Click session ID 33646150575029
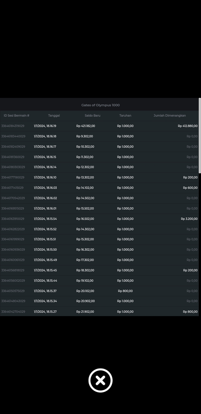Image resolution: width=201 pixels, height=414 pixels. point(13,291)
